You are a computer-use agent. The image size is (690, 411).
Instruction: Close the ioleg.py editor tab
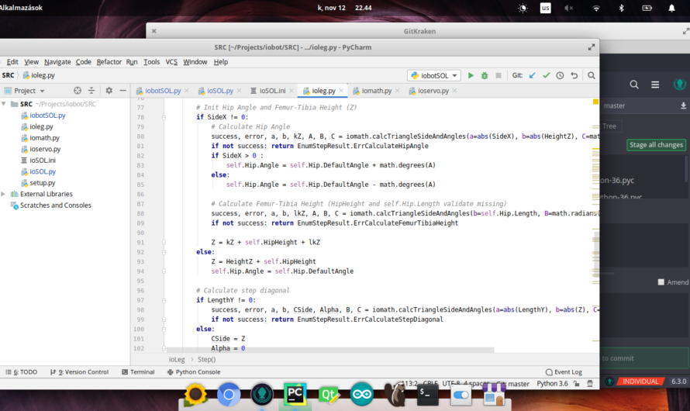point(341,91)
